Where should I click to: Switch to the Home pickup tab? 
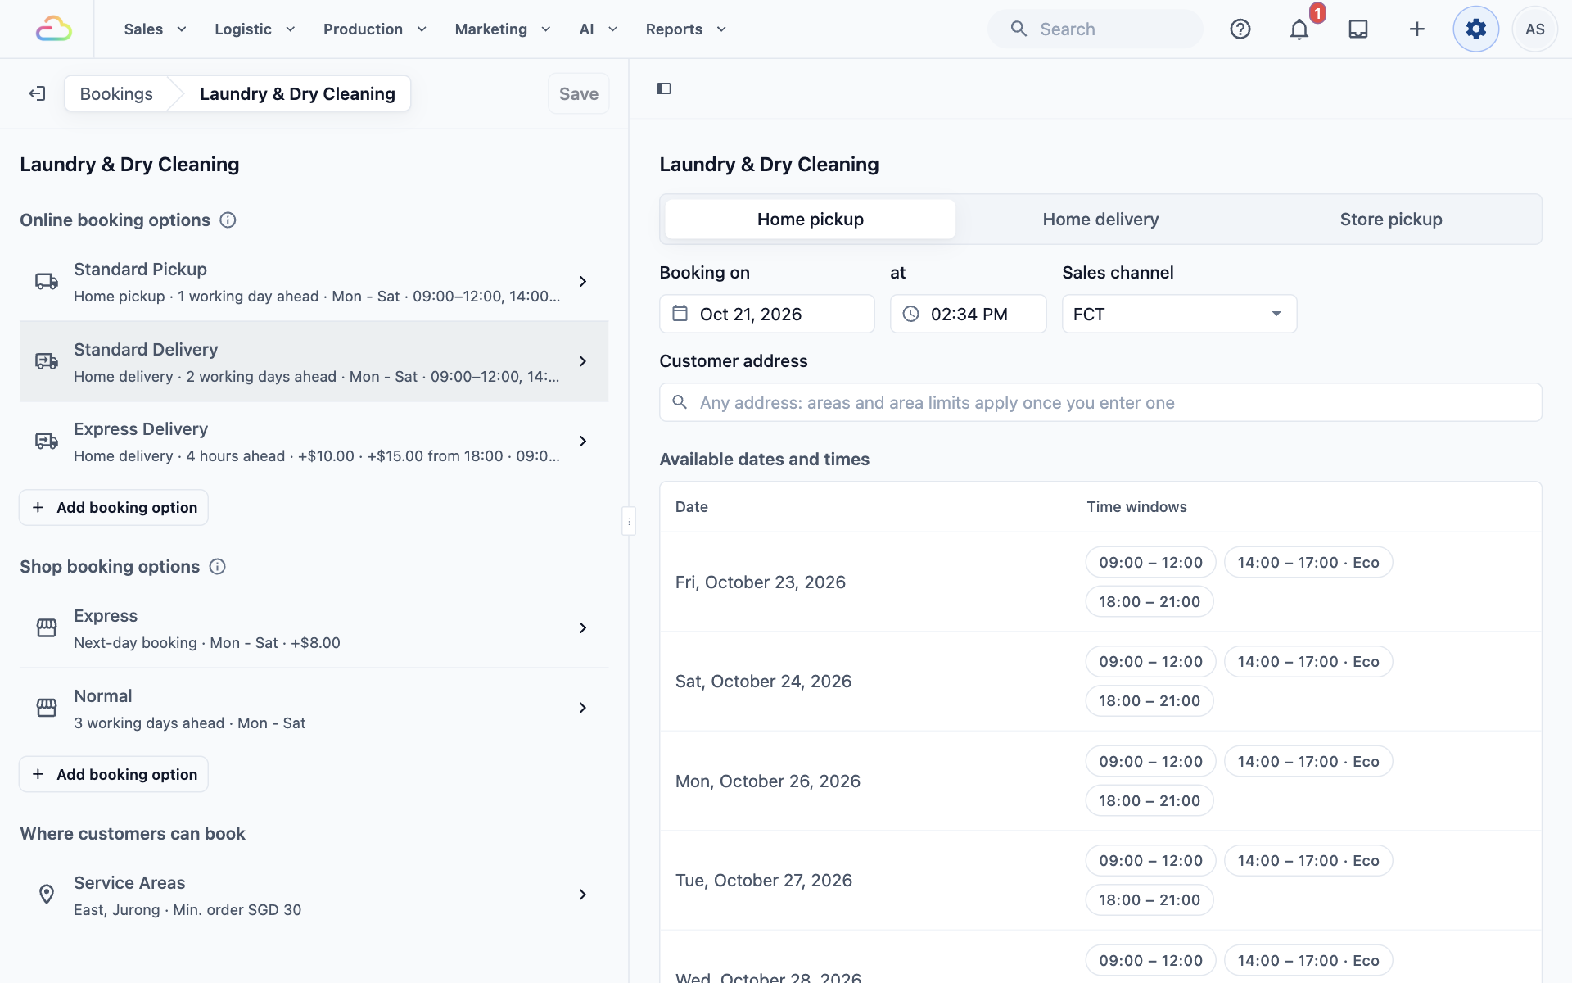811,219
